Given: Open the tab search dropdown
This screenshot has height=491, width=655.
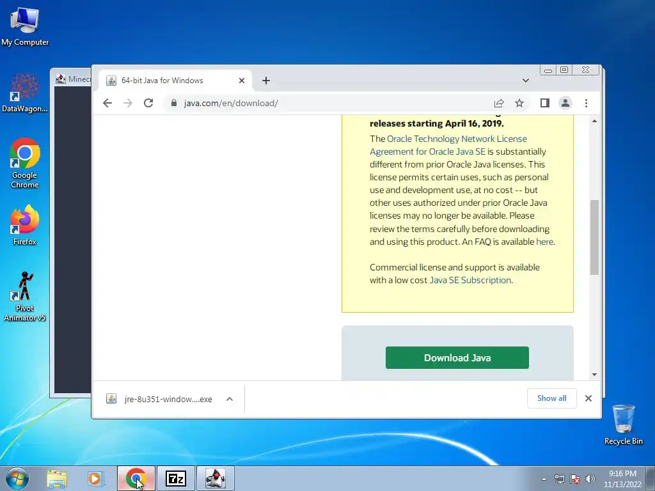Looking at the screenshot, I should (526, 81).
